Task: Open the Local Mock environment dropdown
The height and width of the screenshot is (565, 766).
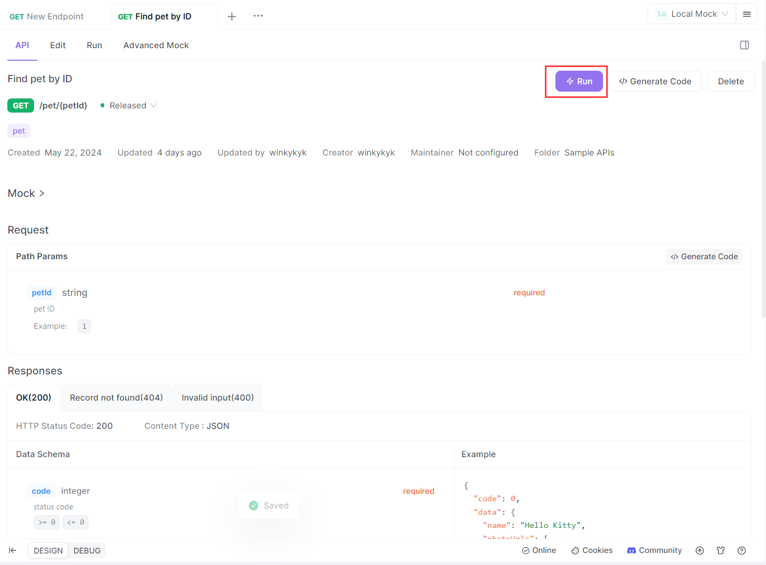Action: [x=692, y=14]
